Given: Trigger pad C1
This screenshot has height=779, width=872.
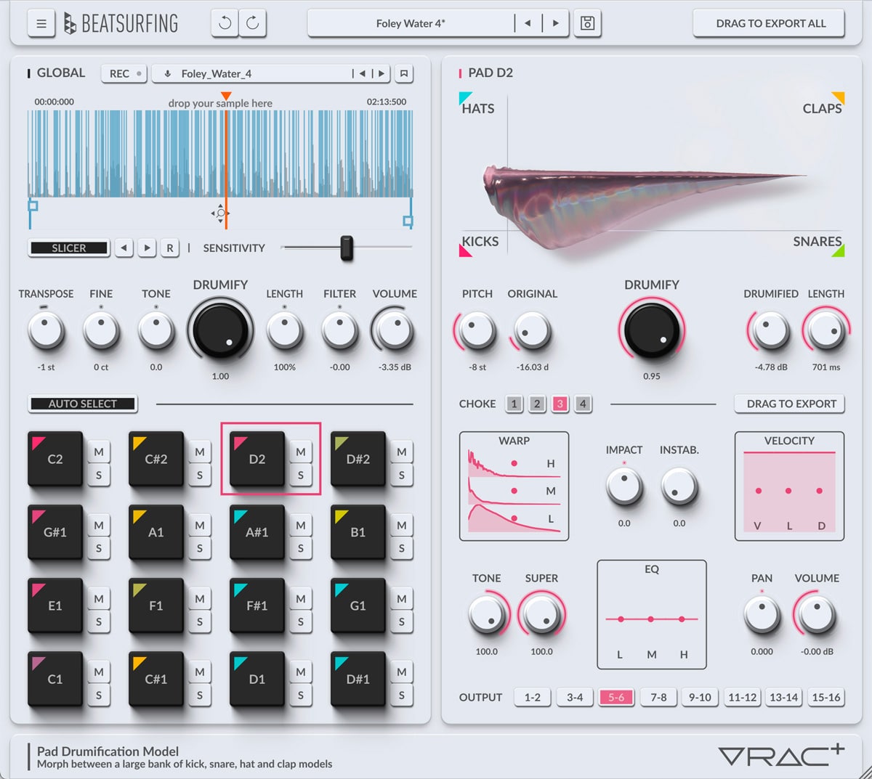Looking at the screenshot, I should pyautogui.click(x=55, y=679).
